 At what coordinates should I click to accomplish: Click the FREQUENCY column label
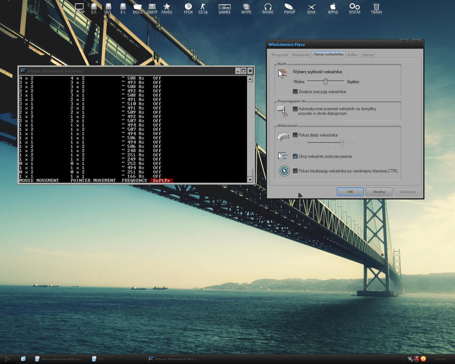(x=134, y=180)
